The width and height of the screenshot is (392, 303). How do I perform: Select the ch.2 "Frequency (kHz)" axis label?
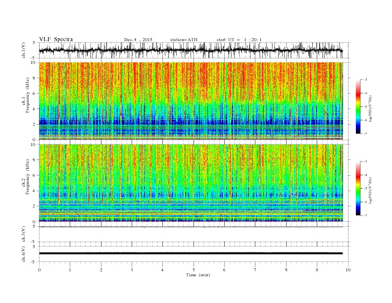28,176
